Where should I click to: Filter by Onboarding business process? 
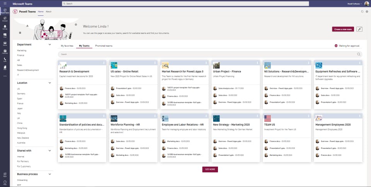[22, 180]
